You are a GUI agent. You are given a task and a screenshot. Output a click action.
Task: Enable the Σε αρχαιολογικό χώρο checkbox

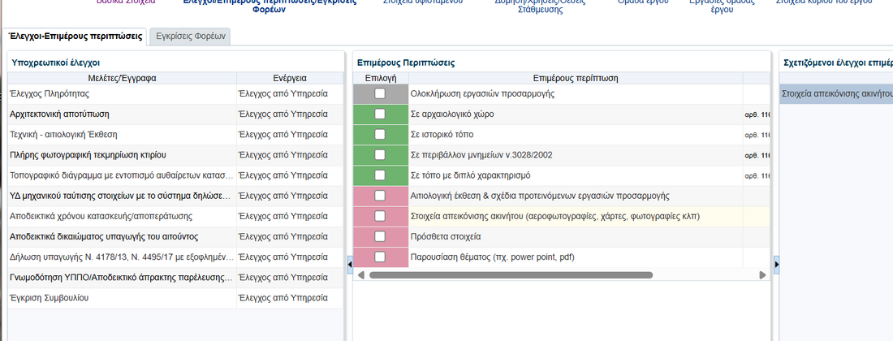[380, 114]
